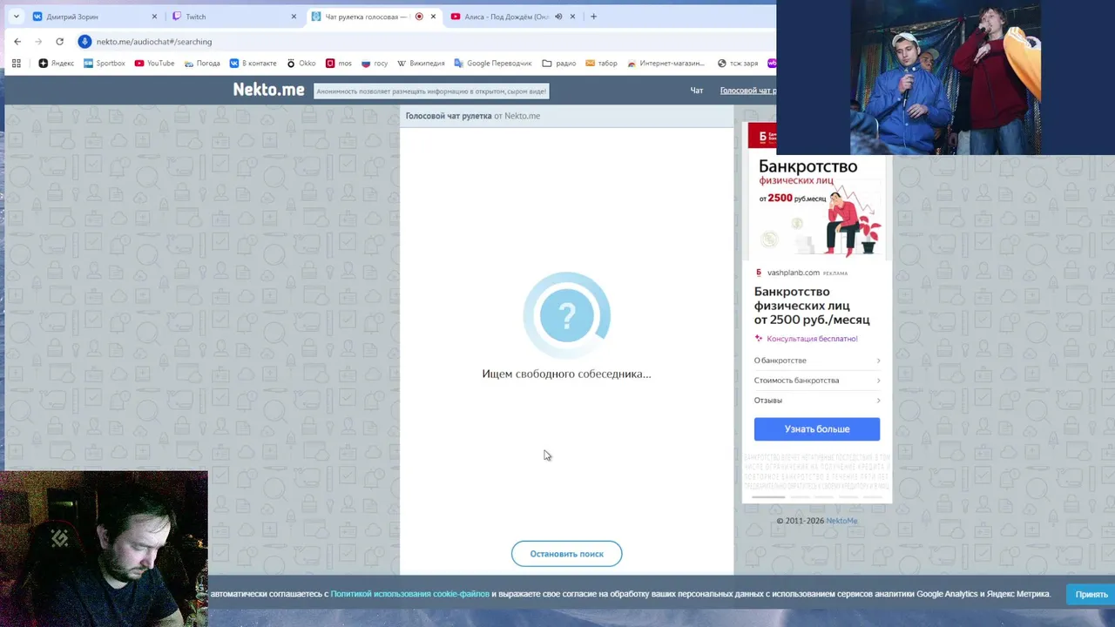Focus the nekto.me address bar
Image resolution: width=1115 pixels, height=627 pixels.
pos(427,41)
